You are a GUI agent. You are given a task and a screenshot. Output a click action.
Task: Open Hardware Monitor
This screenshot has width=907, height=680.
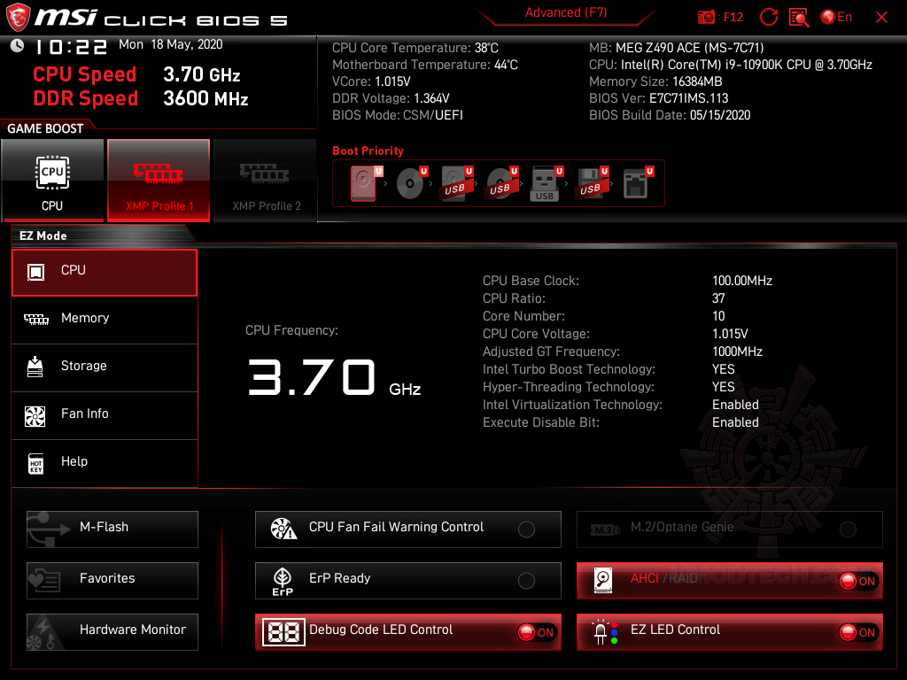tap(112, 632)
